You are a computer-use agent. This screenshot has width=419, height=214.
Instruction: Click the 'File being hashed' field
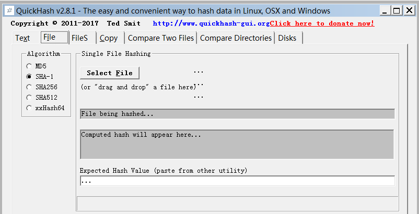pyautogui.click(x=237, y=114)
